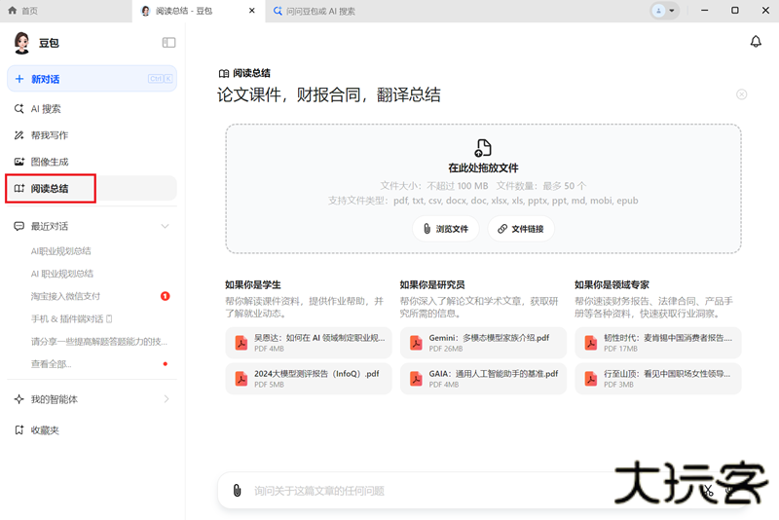Open the account dropdown in the title bar
Image resolution: width=779 pixels, height=520 pixels.
(x=665, y=11)
